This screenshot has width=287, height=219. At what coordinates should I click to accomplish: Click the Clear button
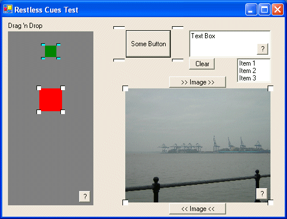pos(202,64)
